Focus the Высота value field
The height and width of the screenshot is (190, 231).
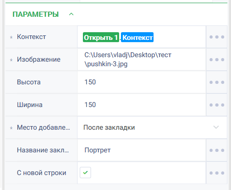(142, 82)
